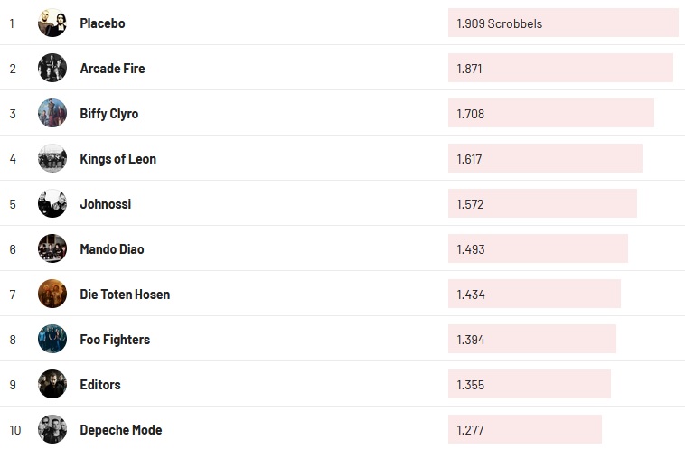Click the Mando Diao avatar thumbnail
The height and width of the screenshot is (449, 685).
click(52, 249)
